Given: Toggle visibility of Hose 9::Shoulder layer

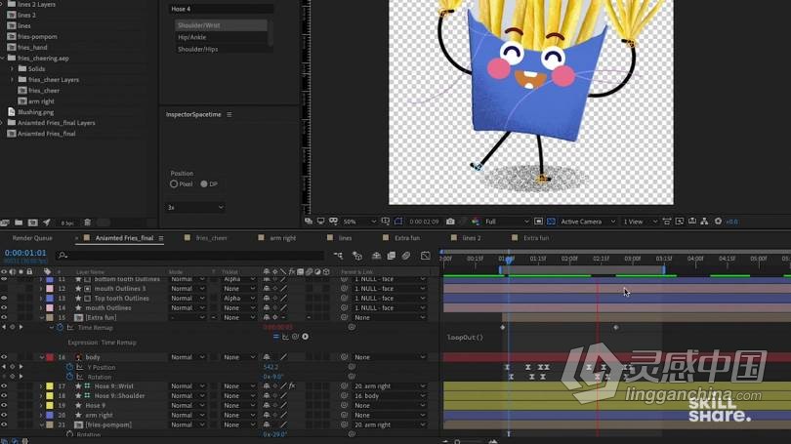Looking at the screenshot, I should click(x=4, y=395).
